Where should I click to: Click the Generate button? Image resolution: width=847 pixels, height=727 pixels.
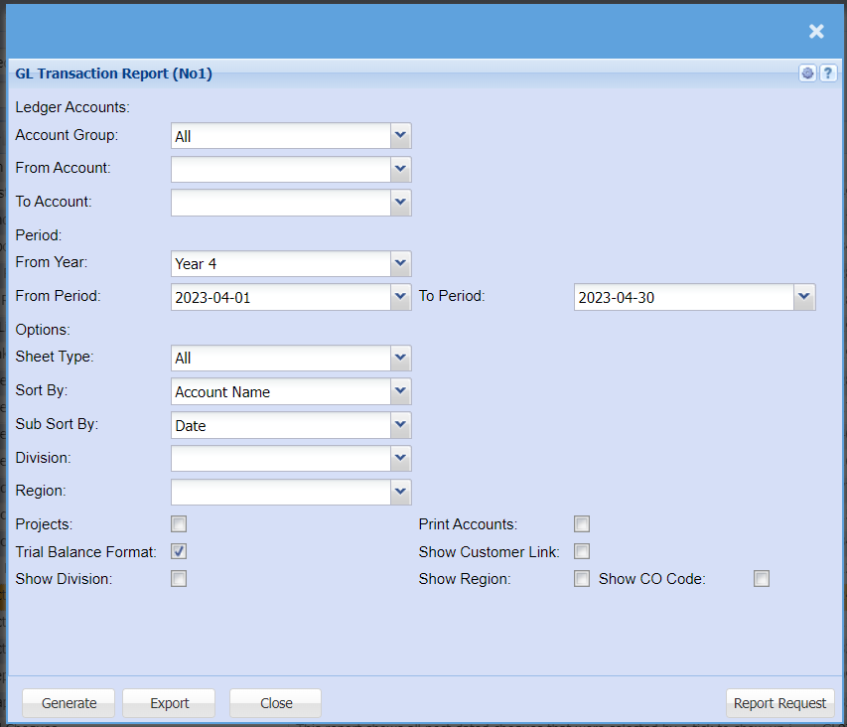coord(69,703)
